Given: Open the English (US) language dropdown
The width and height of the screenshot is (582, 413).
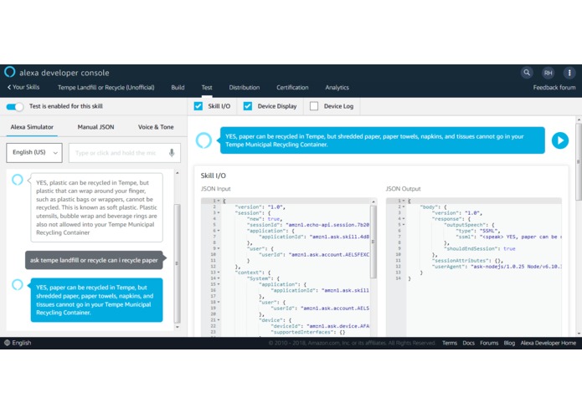Looking at the screenshot, I should tap(34, 153).
